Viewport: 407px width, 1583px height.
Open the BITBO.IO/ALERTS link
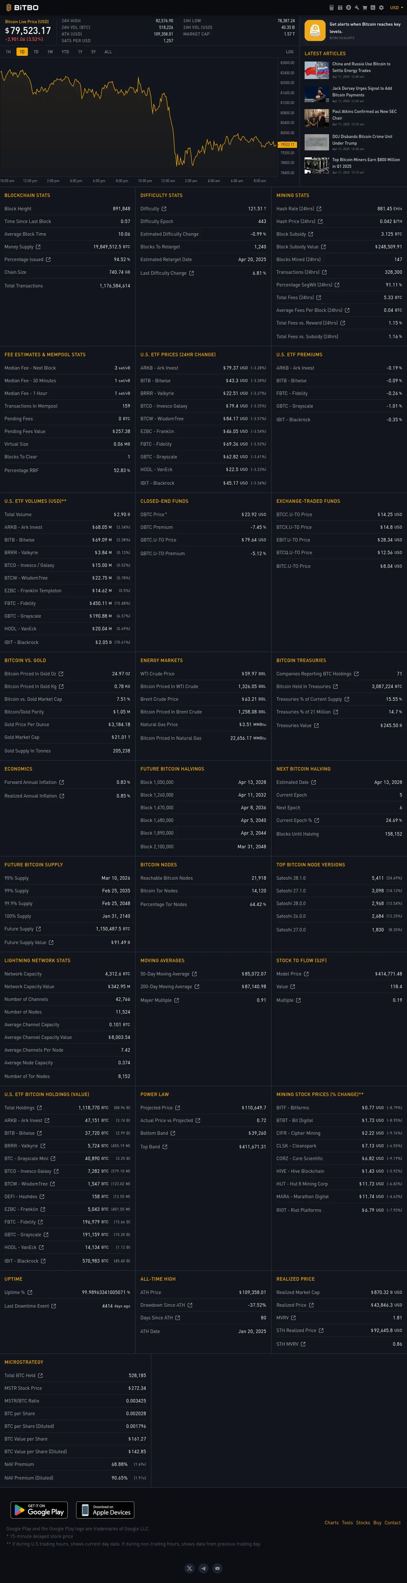point(342,38)
